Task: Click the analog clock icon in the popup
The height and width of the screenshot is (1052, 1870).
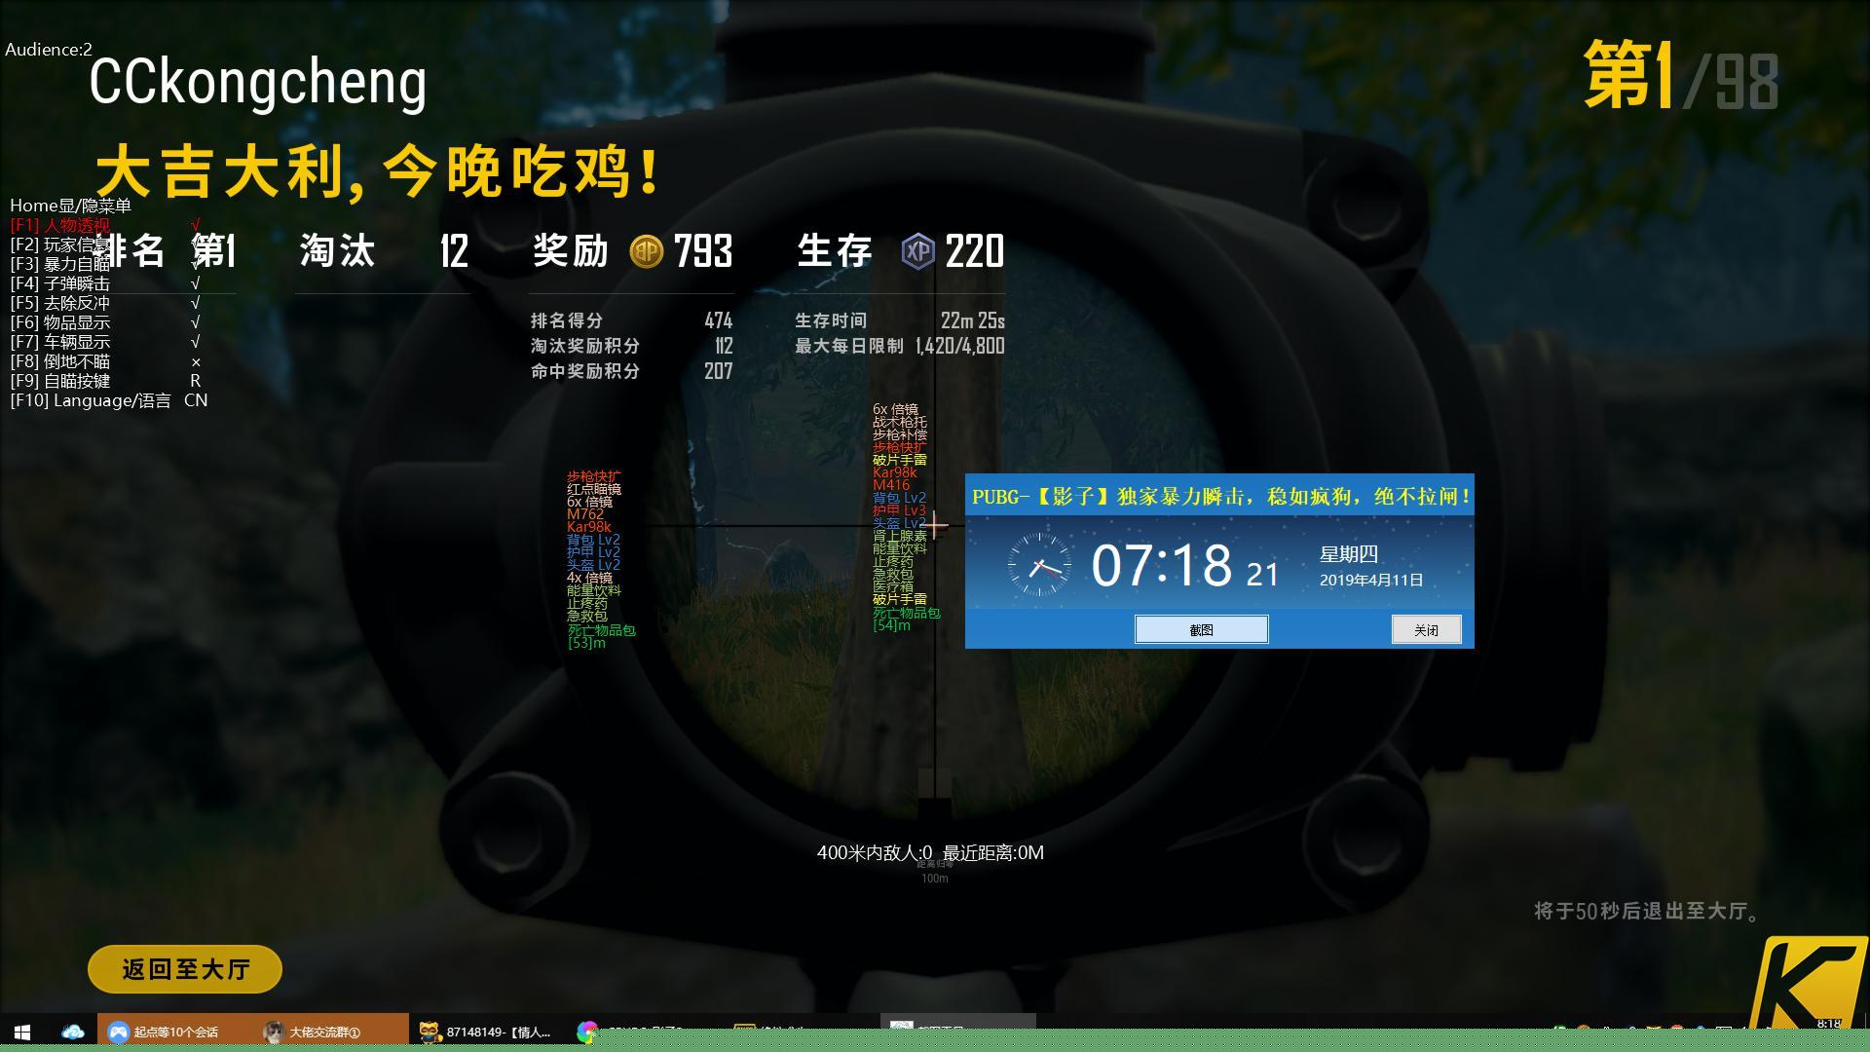Action: (x=1039, y=564)
